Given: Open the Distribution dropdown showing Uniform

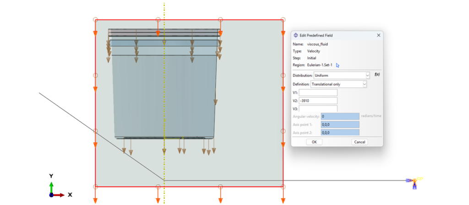Looking at the screenshot, I should [342, 76].
